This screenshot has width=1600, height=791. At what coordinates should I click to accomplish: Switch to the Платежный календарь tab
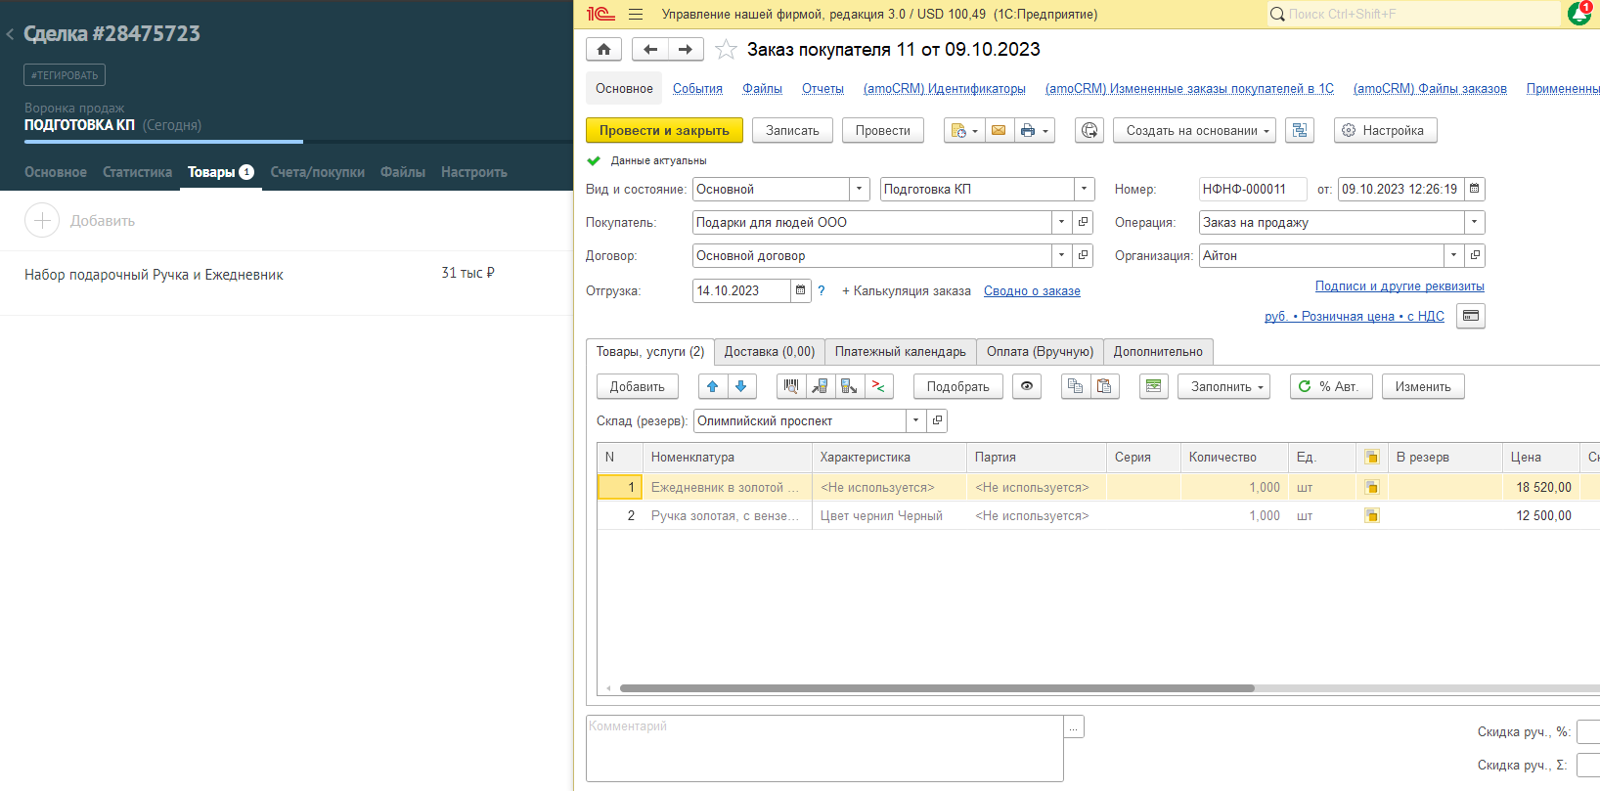tap(900, 351)
